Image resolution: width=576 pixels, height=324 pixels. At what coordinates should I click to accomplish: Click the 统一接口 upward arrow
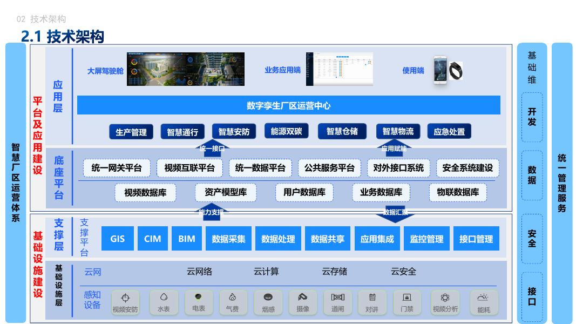[x=212, y=148]
